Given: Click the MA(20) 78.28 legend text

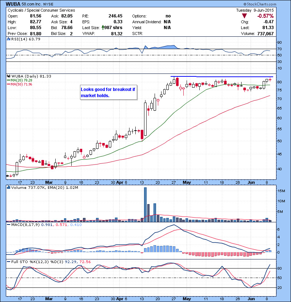Looking at the screenshot, I should click(21, 80).
